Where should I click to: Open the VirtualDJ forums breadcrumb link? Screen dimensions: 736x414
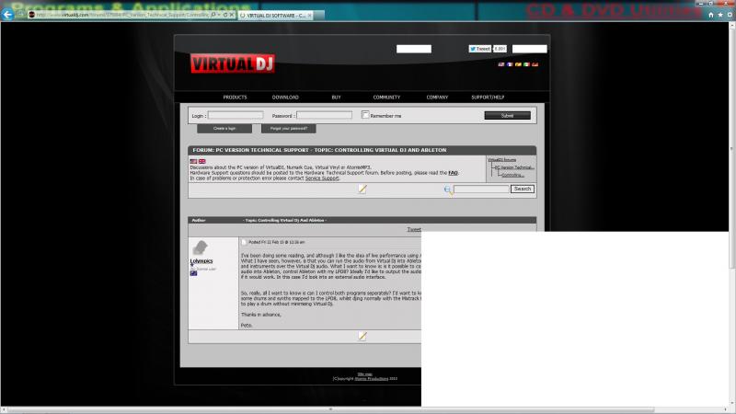[x=501, y=160]
